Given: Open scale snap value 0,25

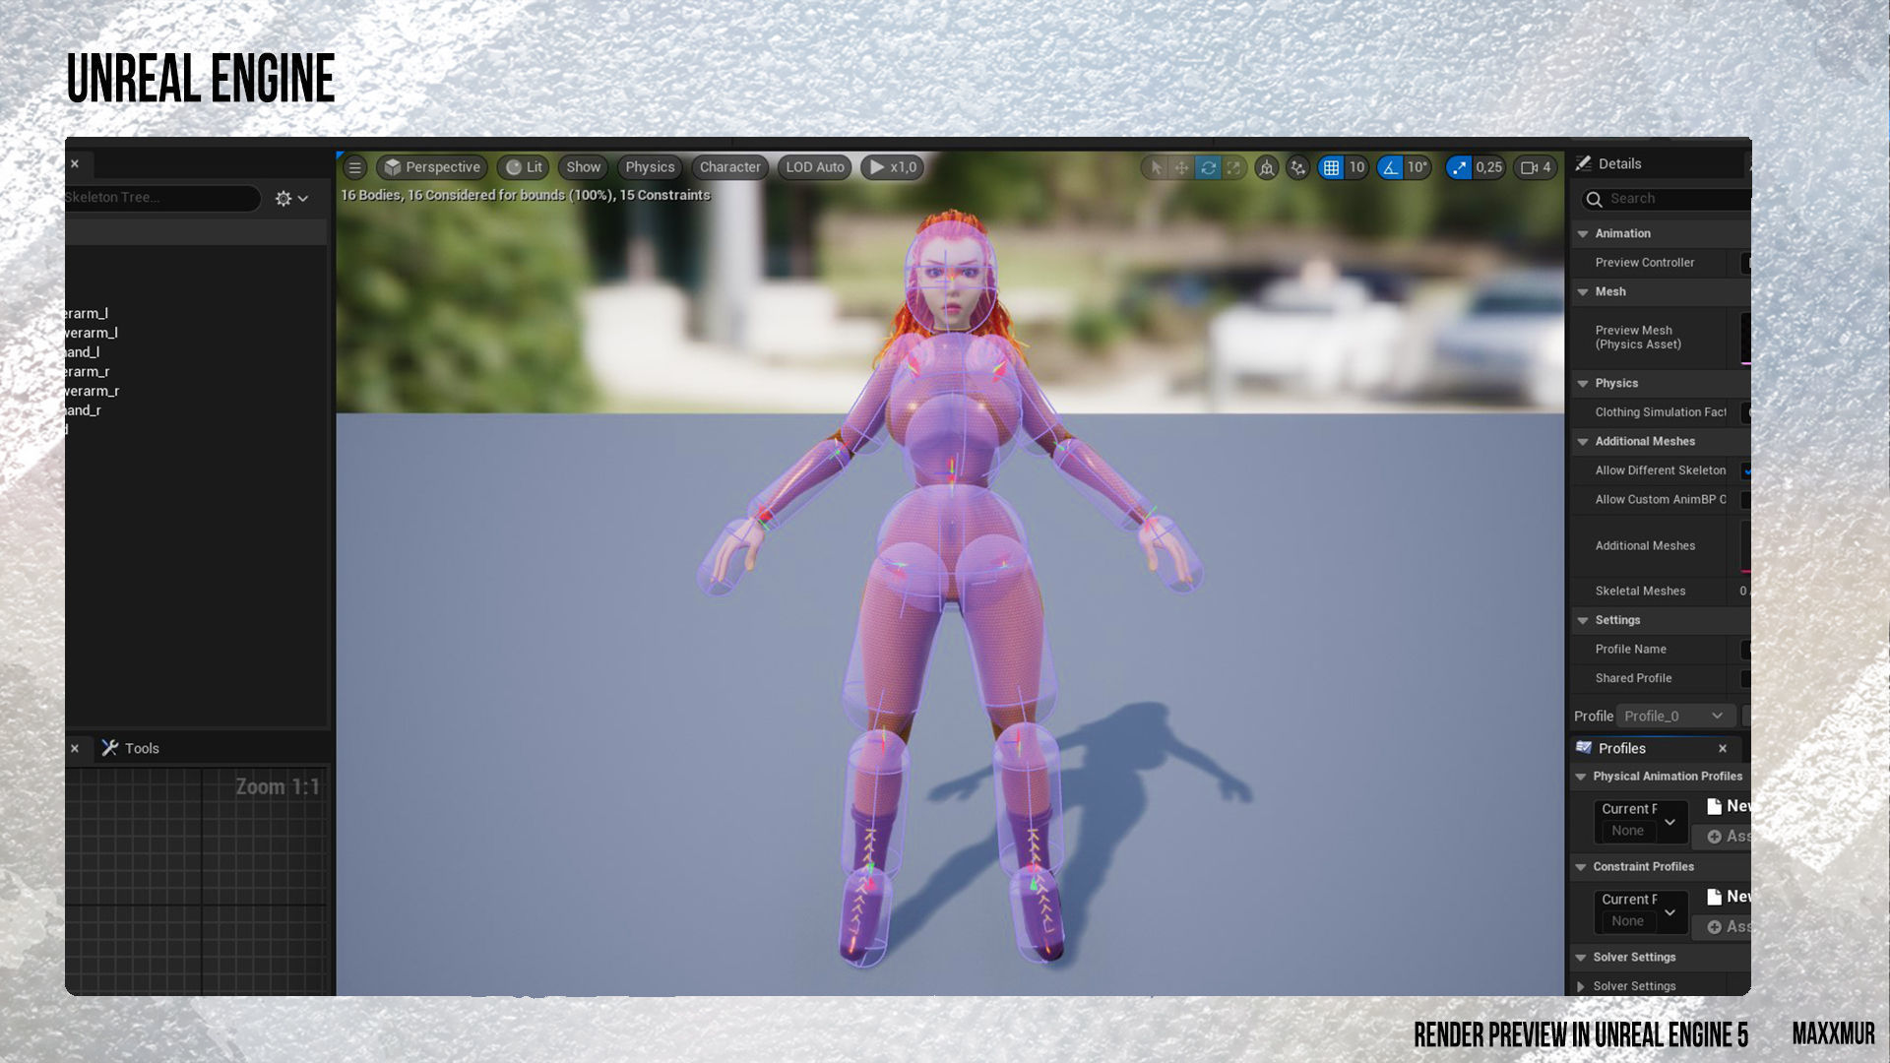Looking at the screenshot, I should tap(1488, 167).
